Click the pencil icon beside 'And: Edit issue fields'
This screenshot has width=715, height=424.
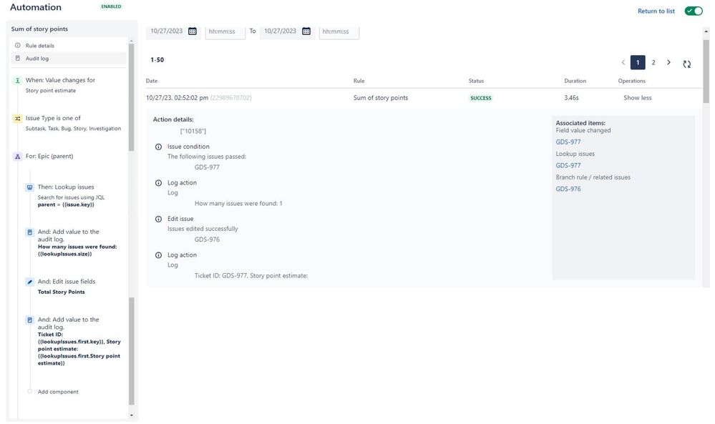(x=29, y=280)
